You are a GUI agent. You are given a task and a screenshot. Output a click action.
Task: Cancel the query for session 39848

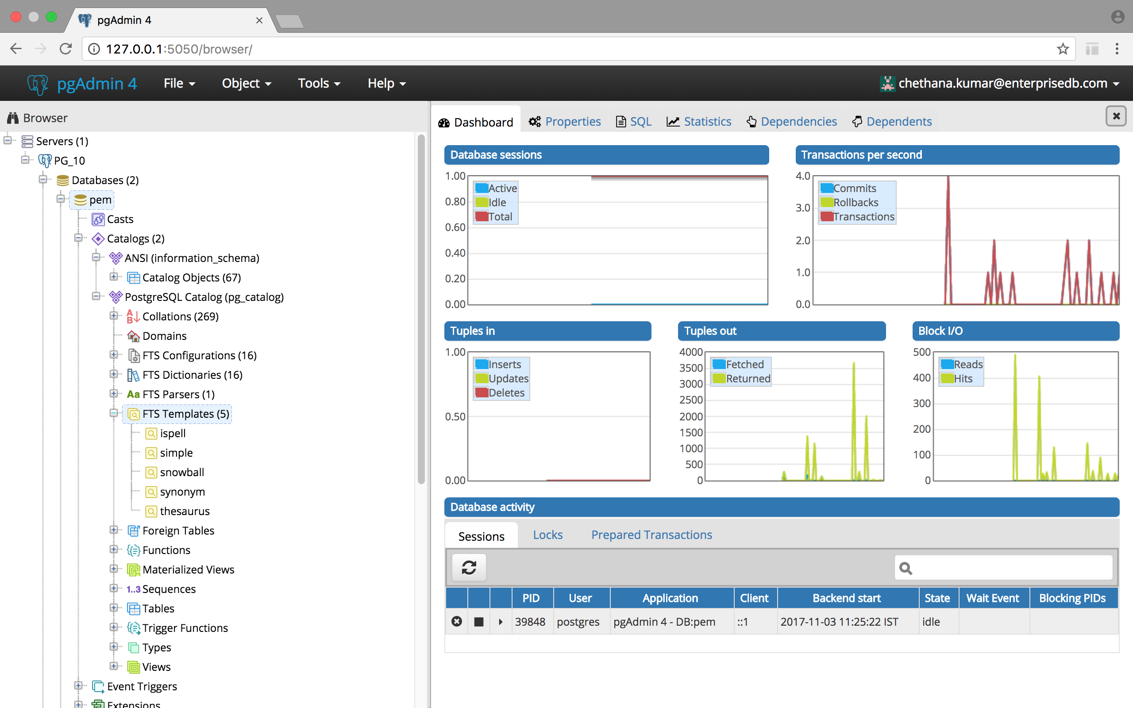[x=478, y=622]
